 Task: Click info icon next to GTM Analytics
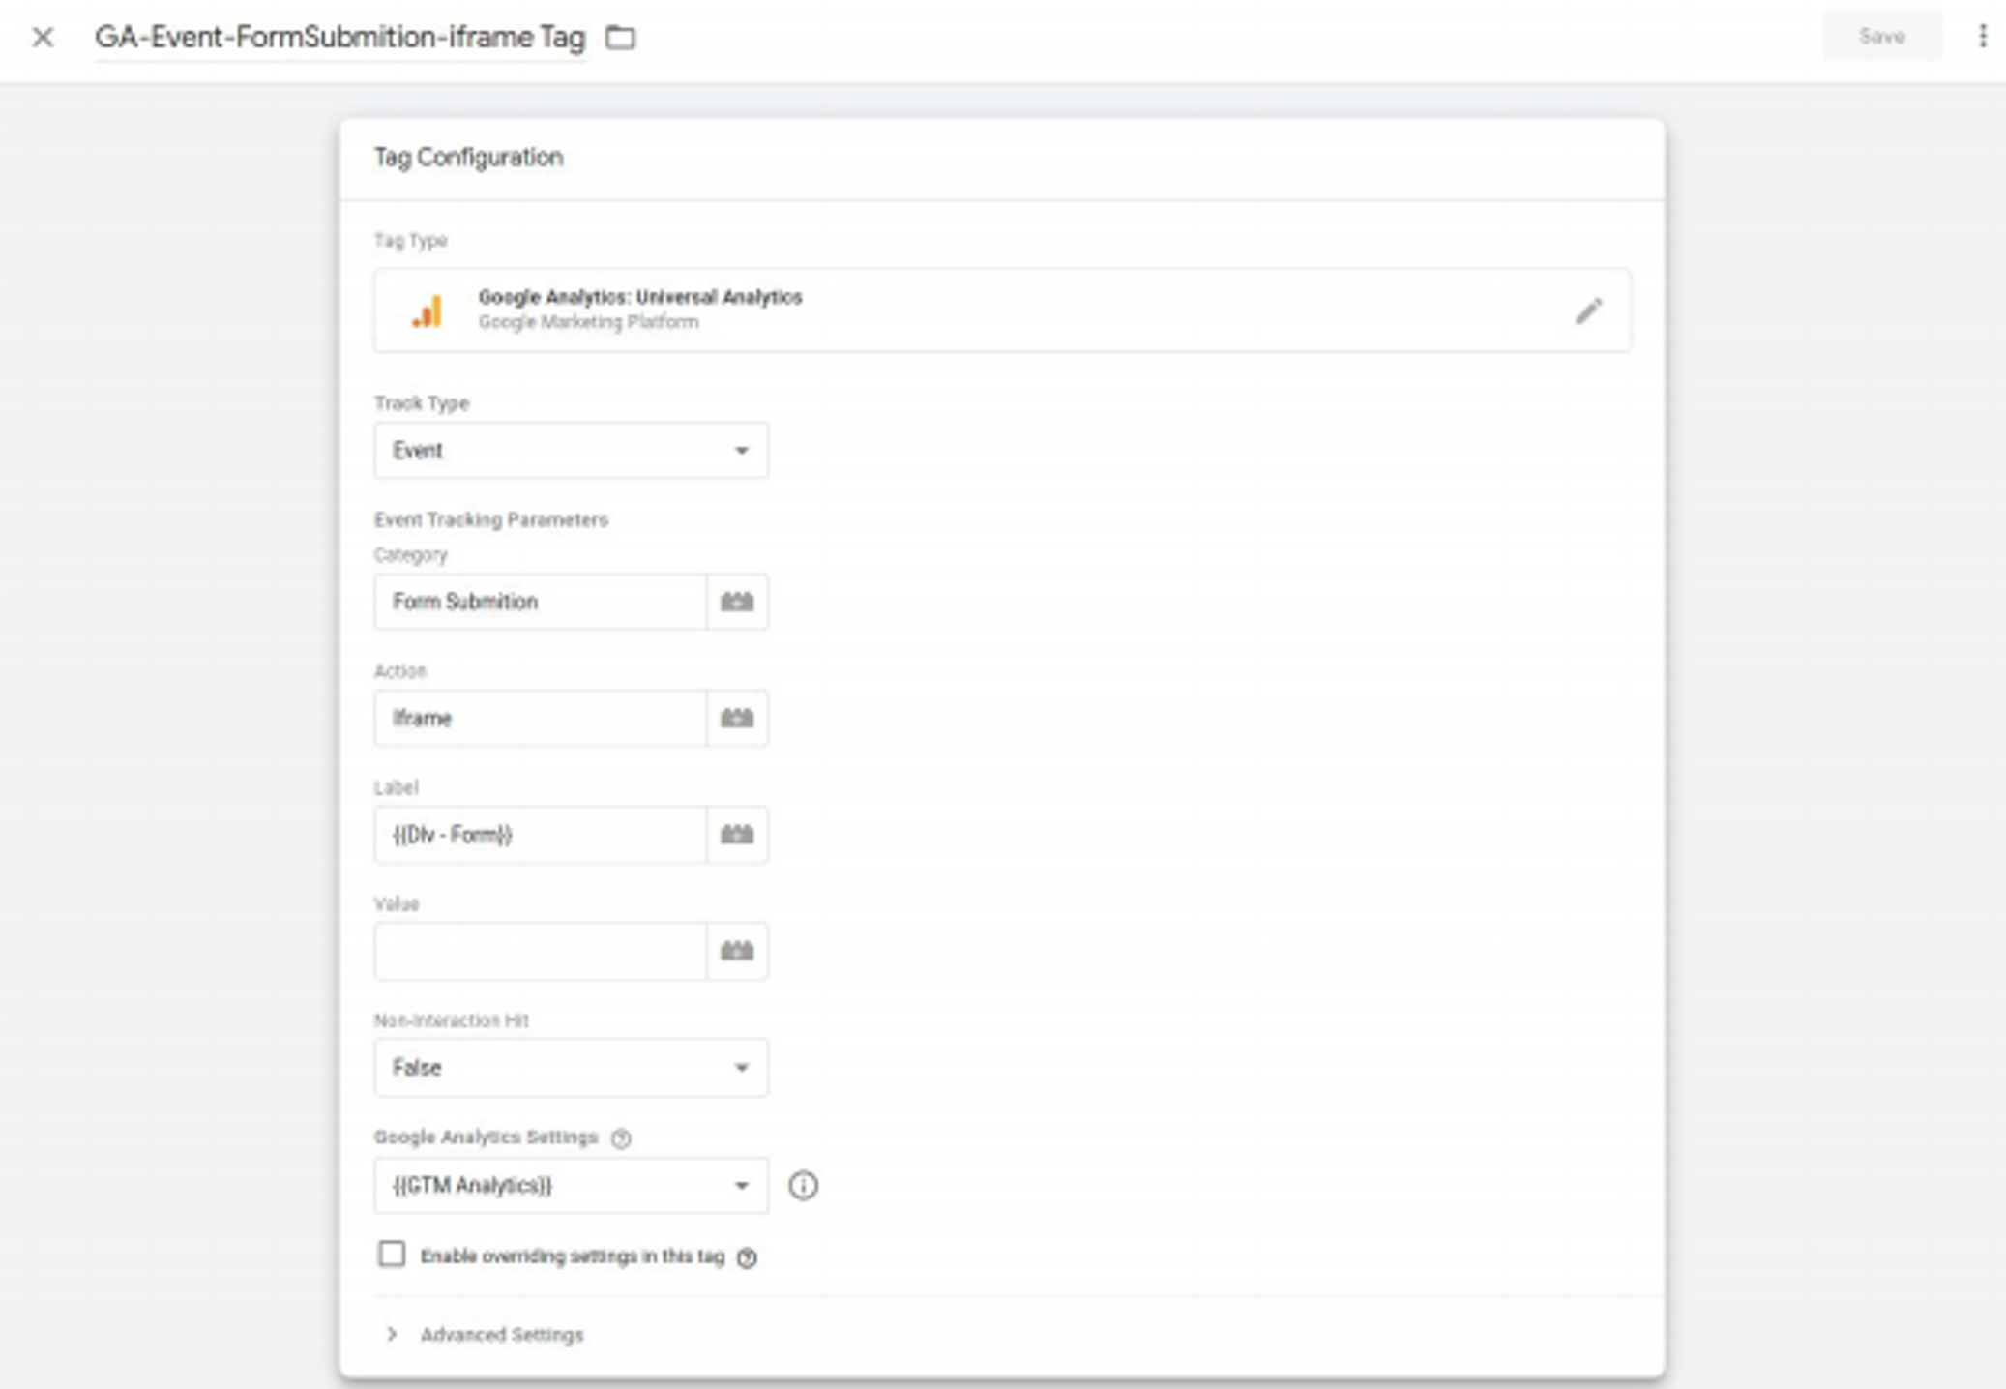803,1185
